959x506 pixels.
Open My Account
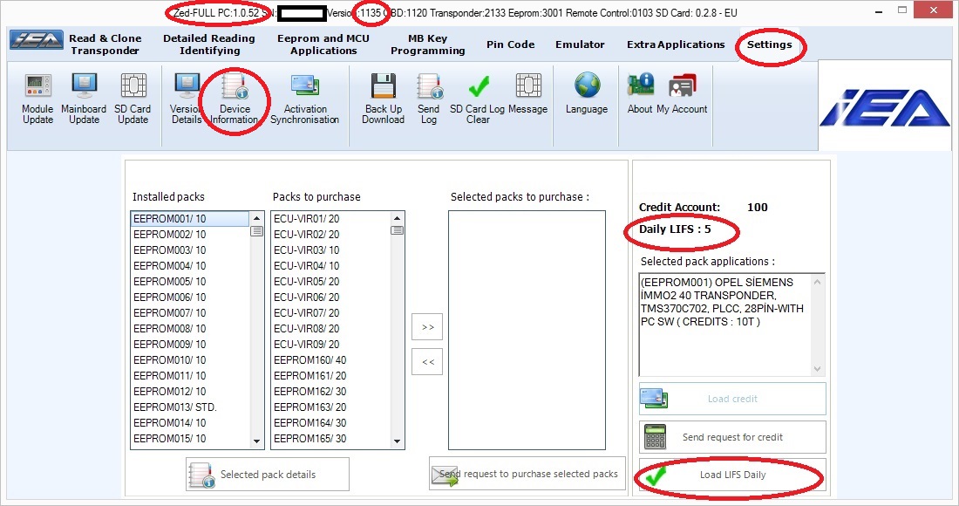tap(682, 93)
